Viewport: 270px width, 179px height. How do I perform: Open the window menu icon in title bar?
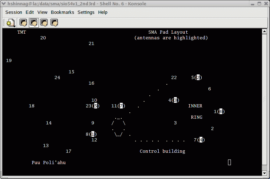point(4,4)
